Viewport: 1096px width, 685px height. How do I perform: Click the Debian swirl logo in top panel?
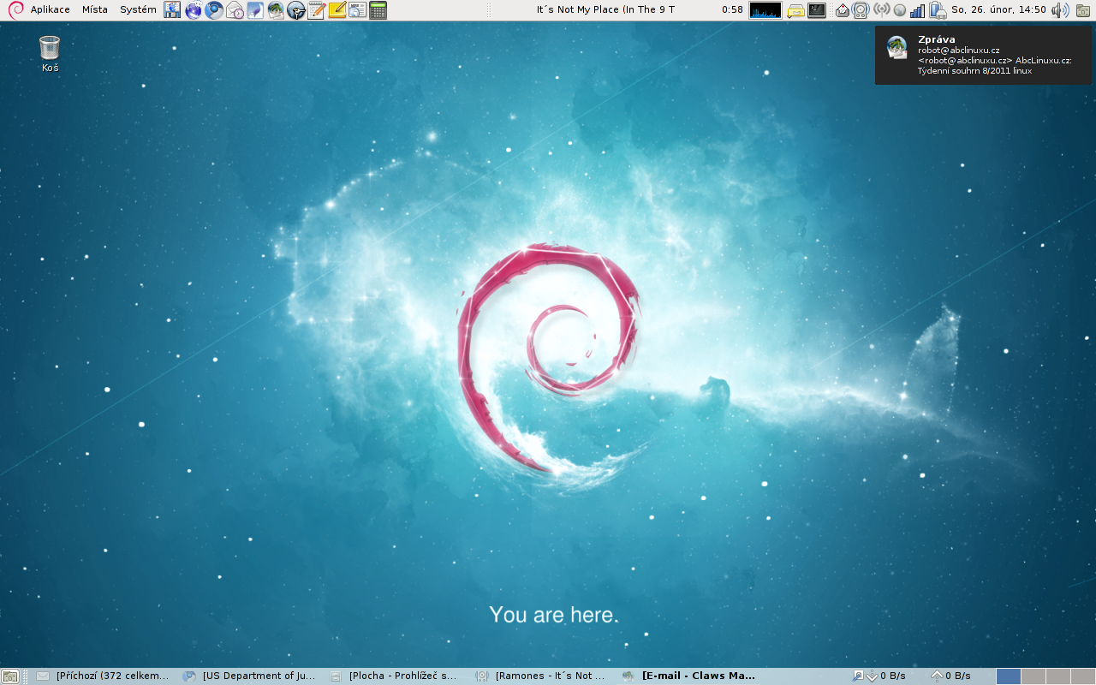(x=15, y=9)
